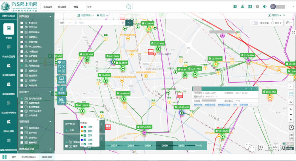Select the 现状态 current state tool
Image resolution: width=296 pixels, height=161 pixels.
[x=62, y=80]
